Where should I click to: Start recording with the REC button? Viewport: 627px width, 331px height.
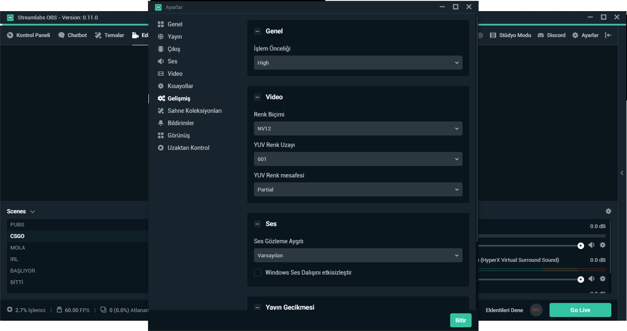pos(536,310)
